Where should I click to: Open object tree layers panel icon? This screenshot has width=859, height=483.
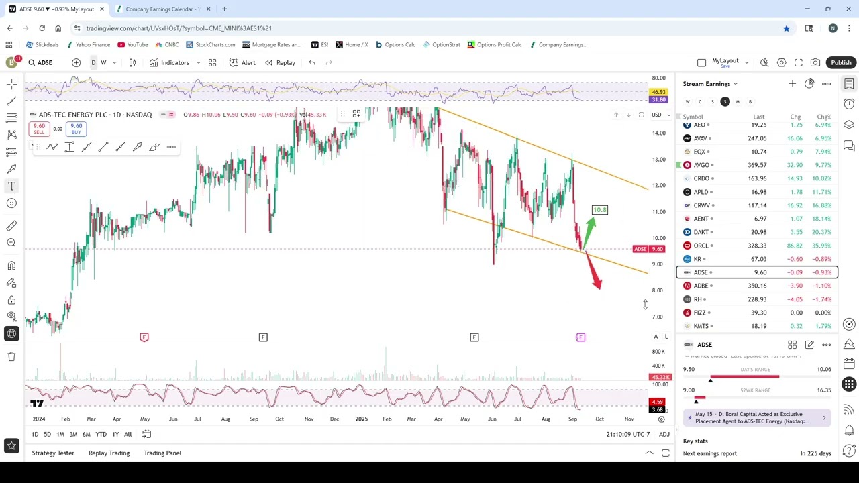click(x=849, y=125)
